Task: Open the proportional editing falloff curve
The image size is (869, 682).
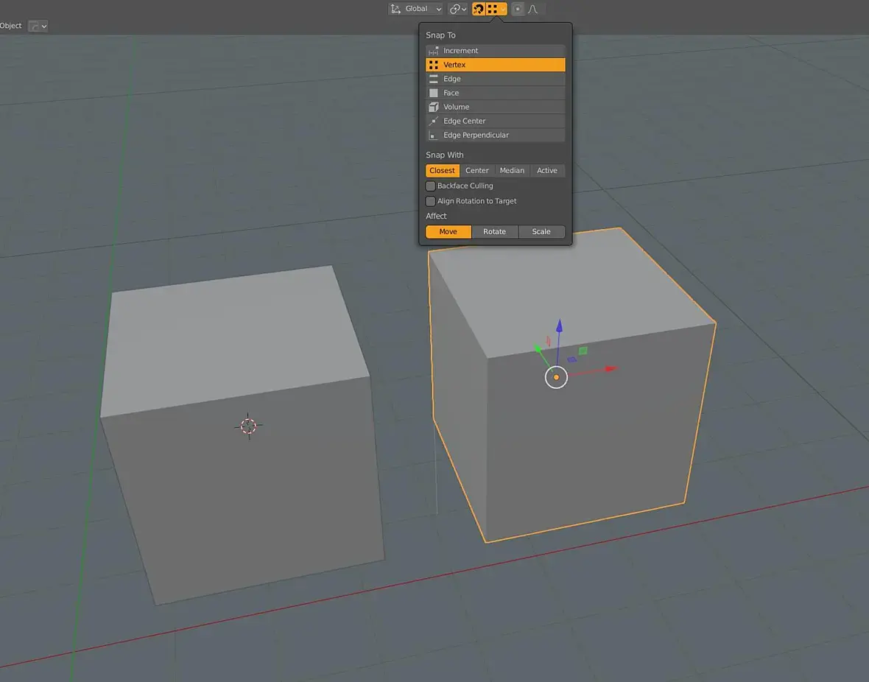Action: tap(533, 9)
